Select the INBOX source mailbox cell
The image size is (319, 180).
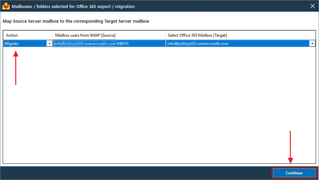[109, 44]
